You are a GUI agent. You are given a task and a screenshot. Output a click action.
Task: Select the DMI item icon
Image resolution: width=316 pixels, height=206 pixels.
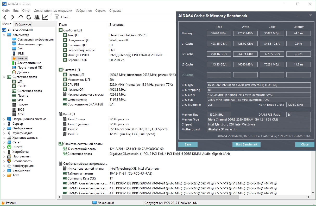(14, 49)
